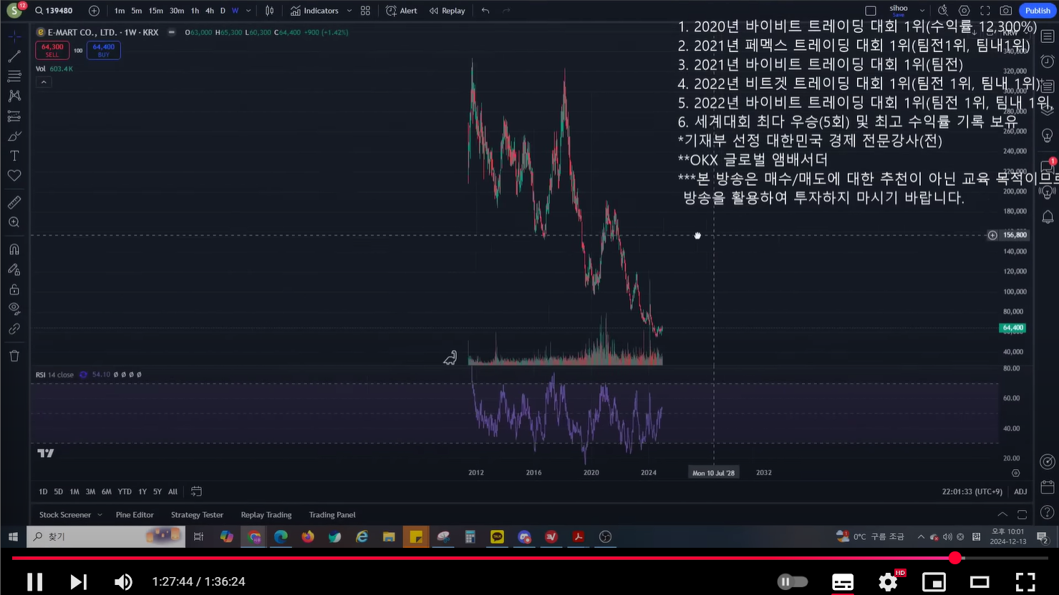Viewport: 1059px width, 595px height.
Task: Expand the timeframe interval dropdown
Action: click(x=248, y=11)
